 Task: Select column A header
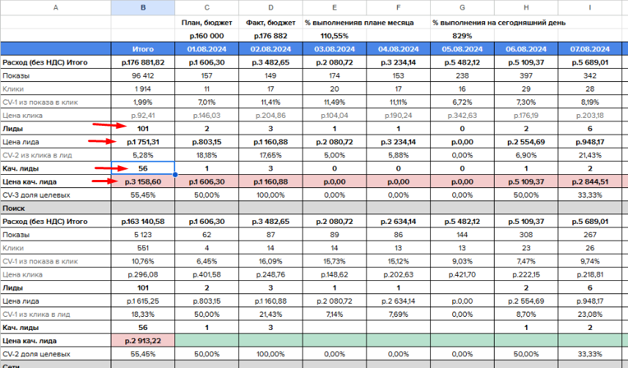click(56, 7)
